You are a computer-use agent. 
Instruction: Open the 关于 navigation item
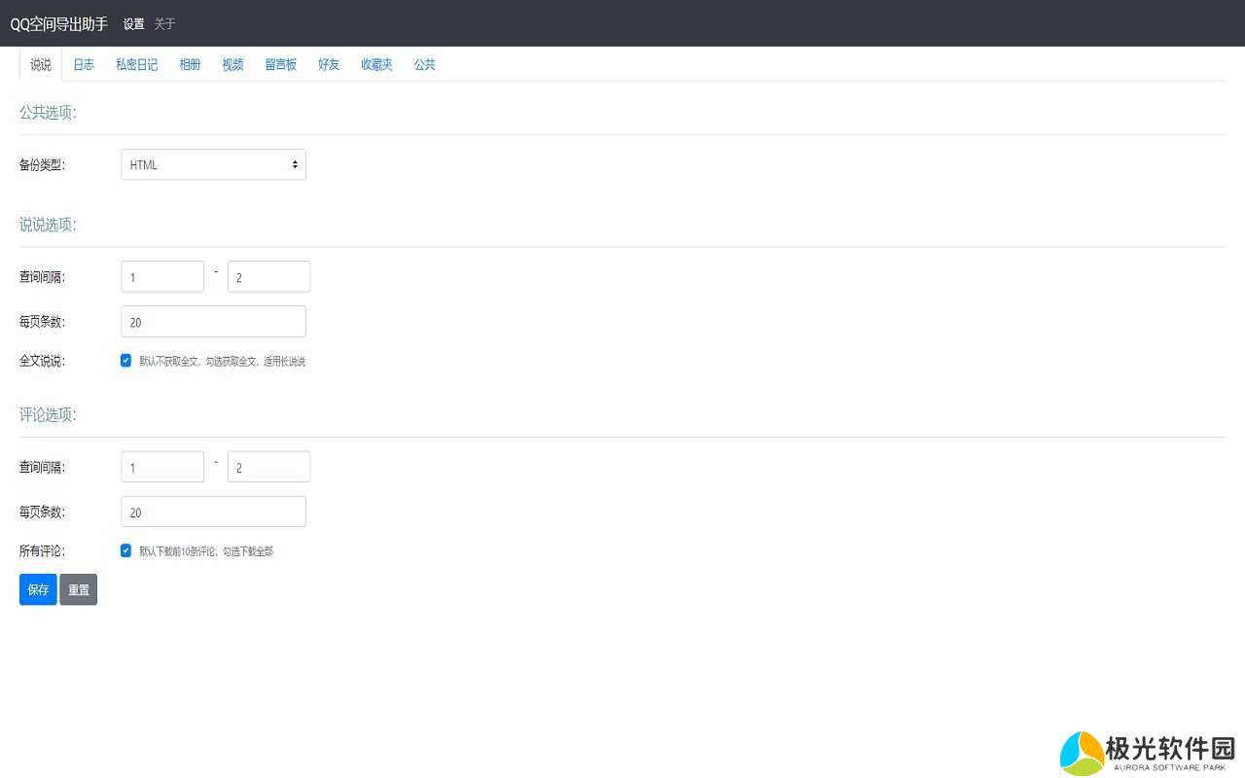coord(164,24)
